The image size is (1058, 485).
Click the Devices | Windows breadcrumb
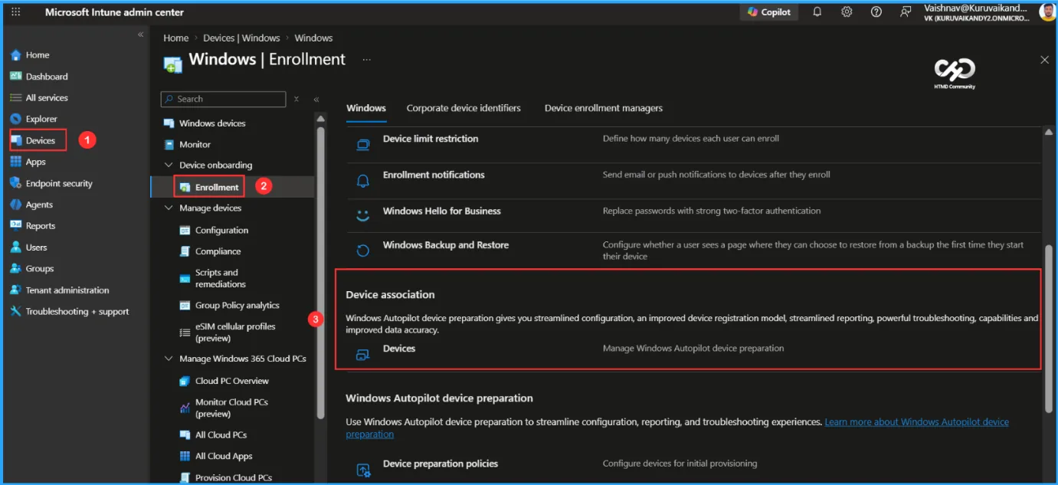click(241, 38)
